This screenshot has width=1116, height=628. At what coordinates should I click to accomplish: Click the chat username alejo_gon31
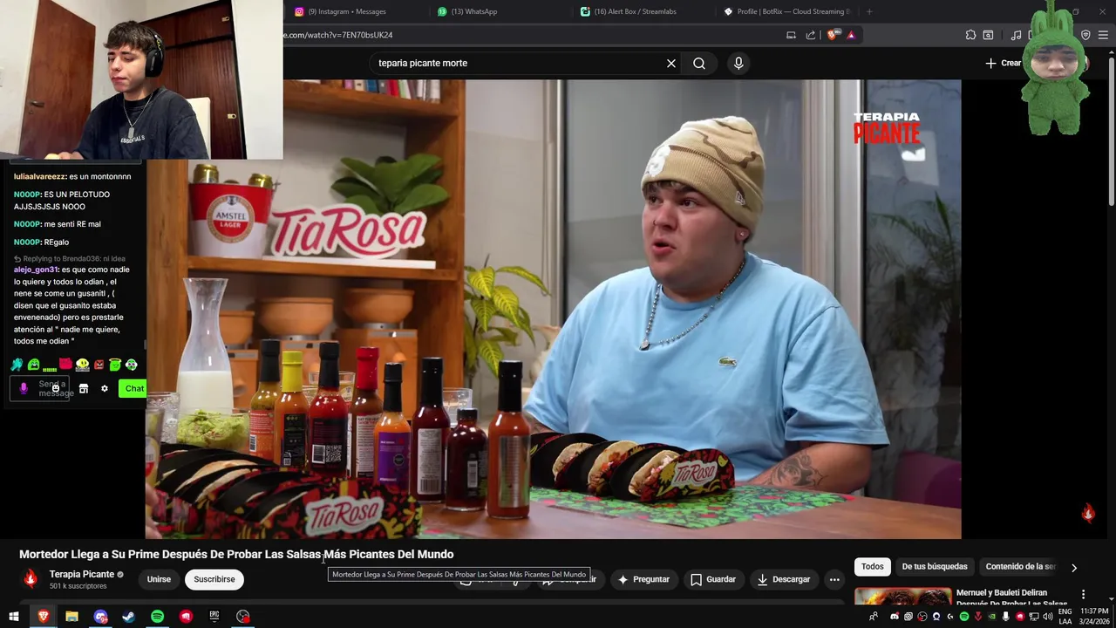coord(36,270)
